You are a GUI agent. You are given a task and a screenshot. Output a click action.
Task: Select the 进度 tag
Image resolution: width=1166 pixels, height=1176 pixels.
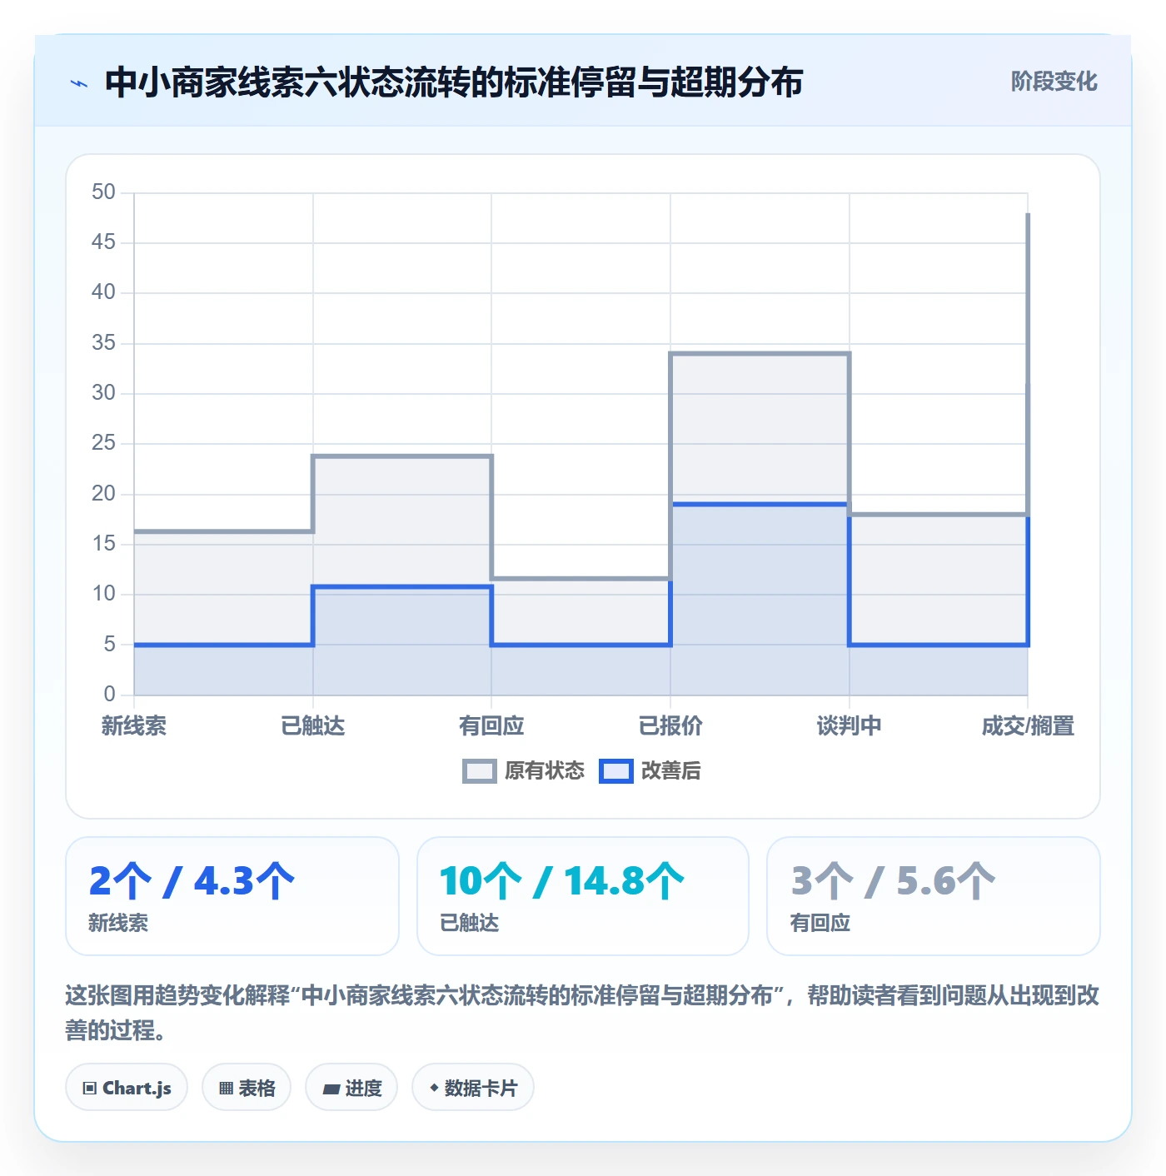[351, 1088]
